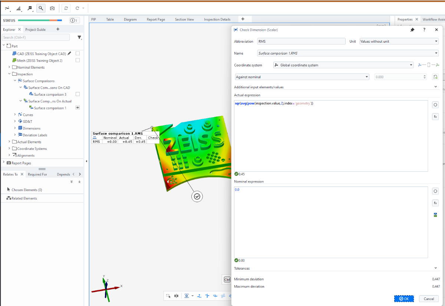Toggle eye visibility for Surface comparison 1
The image size is (445, 306).
(78, 108)
